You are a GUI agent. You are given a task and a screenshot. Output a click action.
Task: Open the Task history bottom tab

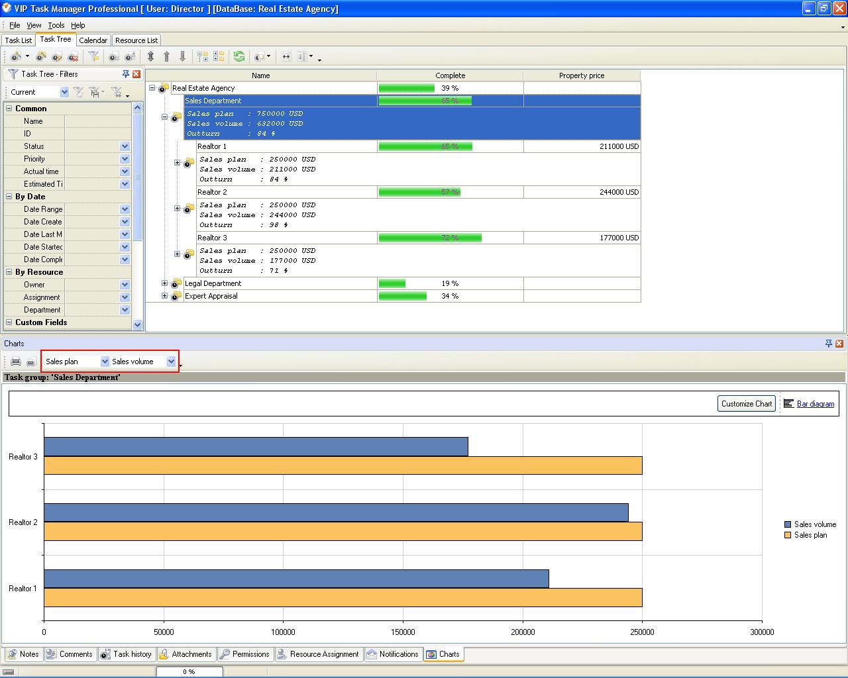(126, 654)
